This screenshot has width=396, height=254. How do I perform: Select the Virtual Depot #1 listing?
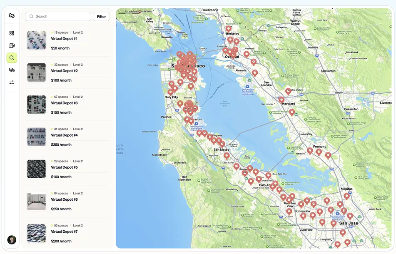[68, 40]
